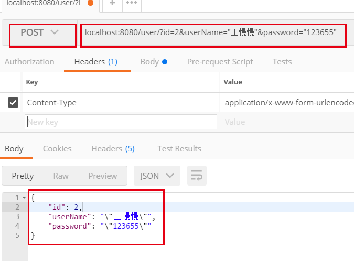This screenshot has height=261, width=354.
Task: Click the application/x-www-form-urlencoded value cell
Action: (287, 103)
